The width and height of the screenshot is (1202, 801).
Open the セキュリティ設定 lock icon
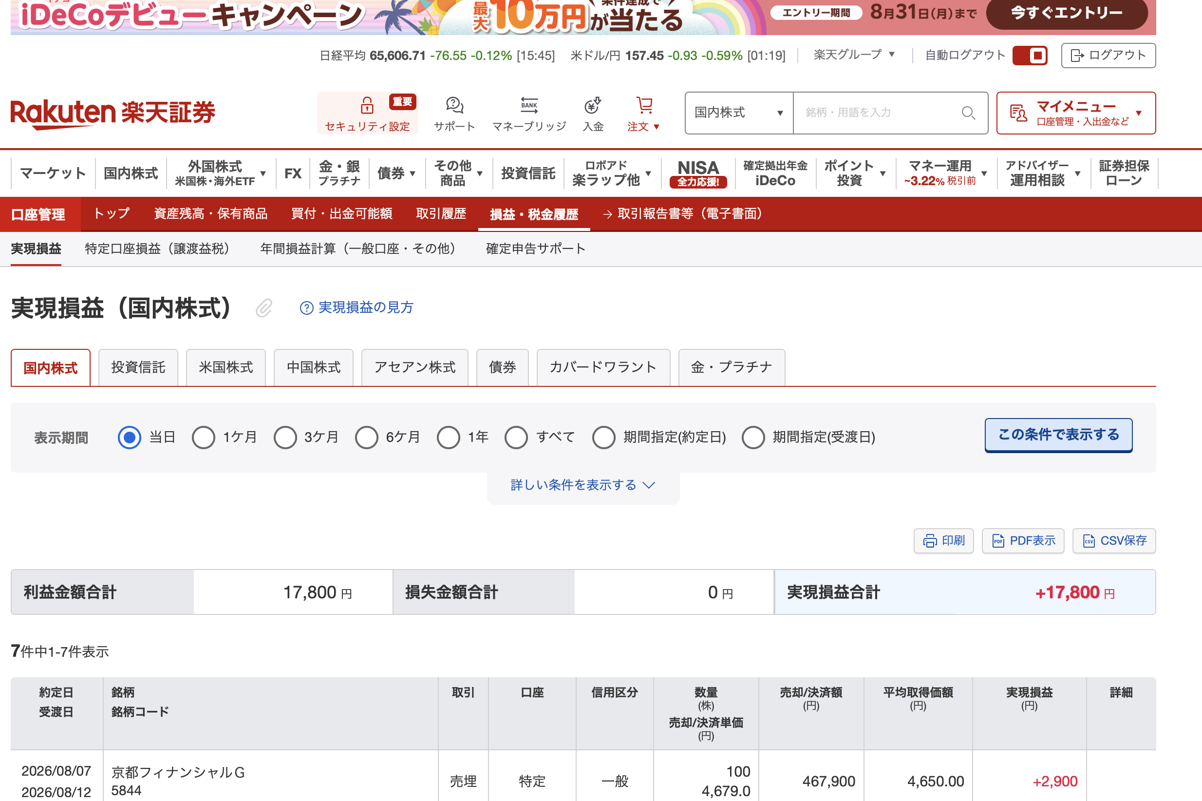367,105
